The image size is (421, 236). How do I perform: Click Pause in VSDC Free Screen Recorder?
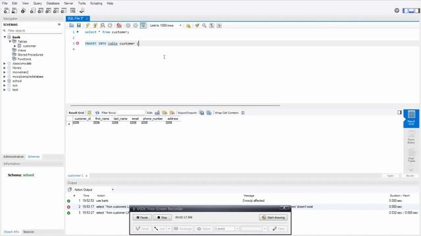142,218
